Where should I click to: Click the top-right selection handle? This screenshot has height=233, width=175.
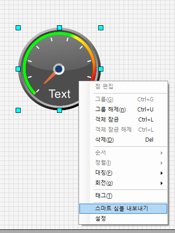coord(101,28)
